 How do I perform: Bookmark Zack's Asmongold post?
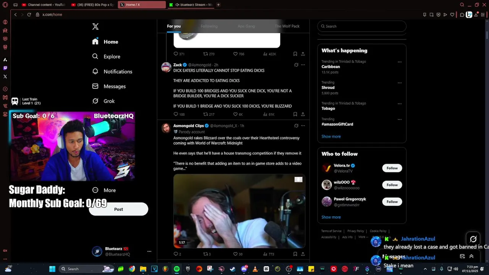(295, 114)
